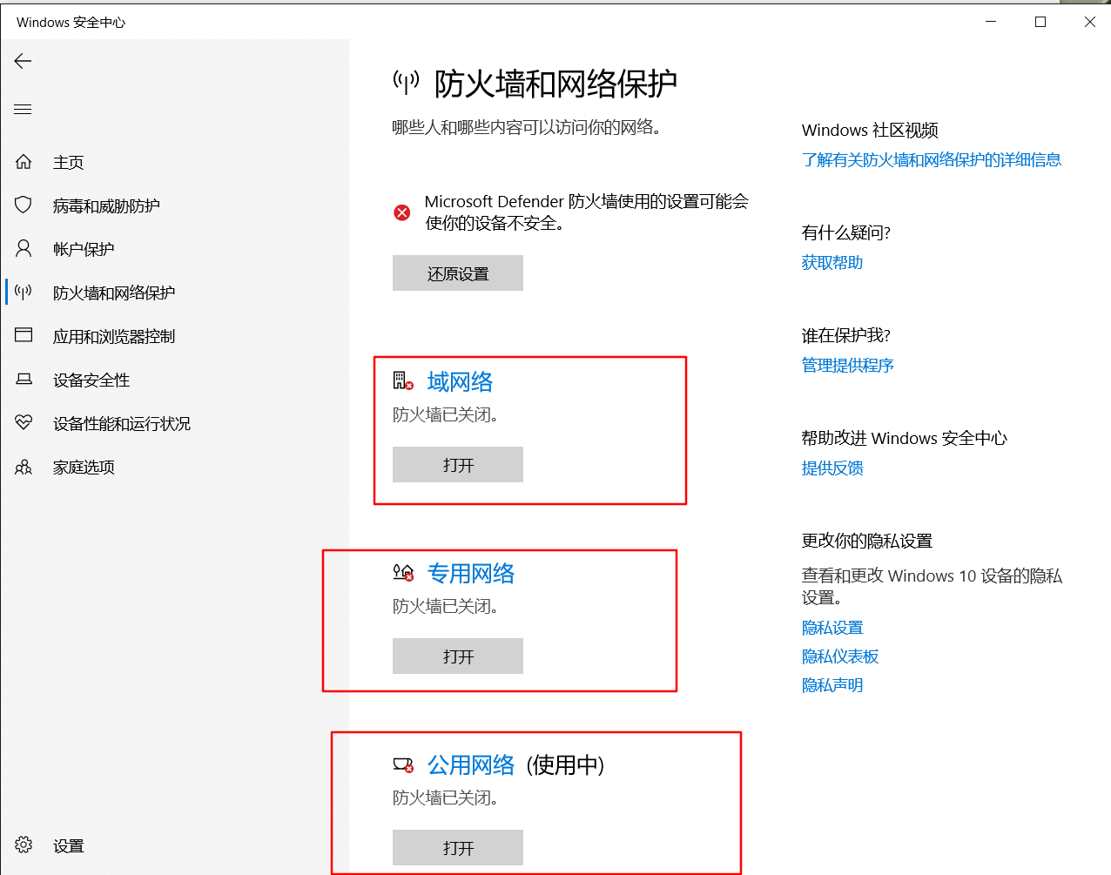Open 病毒和威胁防护 section
Screen dimensions: 1111x875
(x=106, y=205)
